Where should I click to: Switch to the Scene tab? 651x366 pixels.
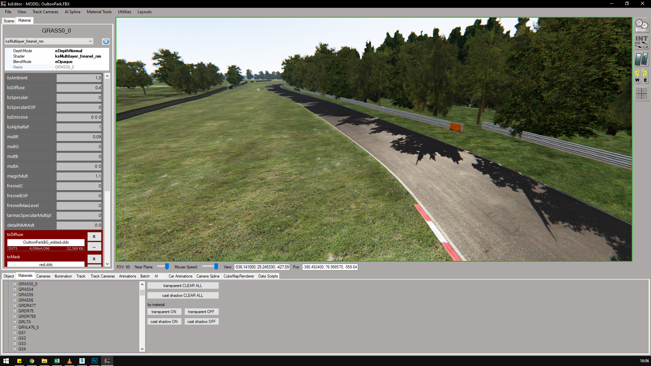[x=9, y=21]
